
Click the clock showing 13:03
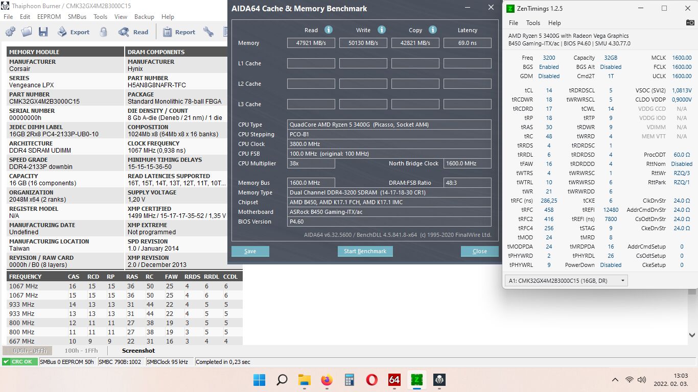[x=681, y=376]
